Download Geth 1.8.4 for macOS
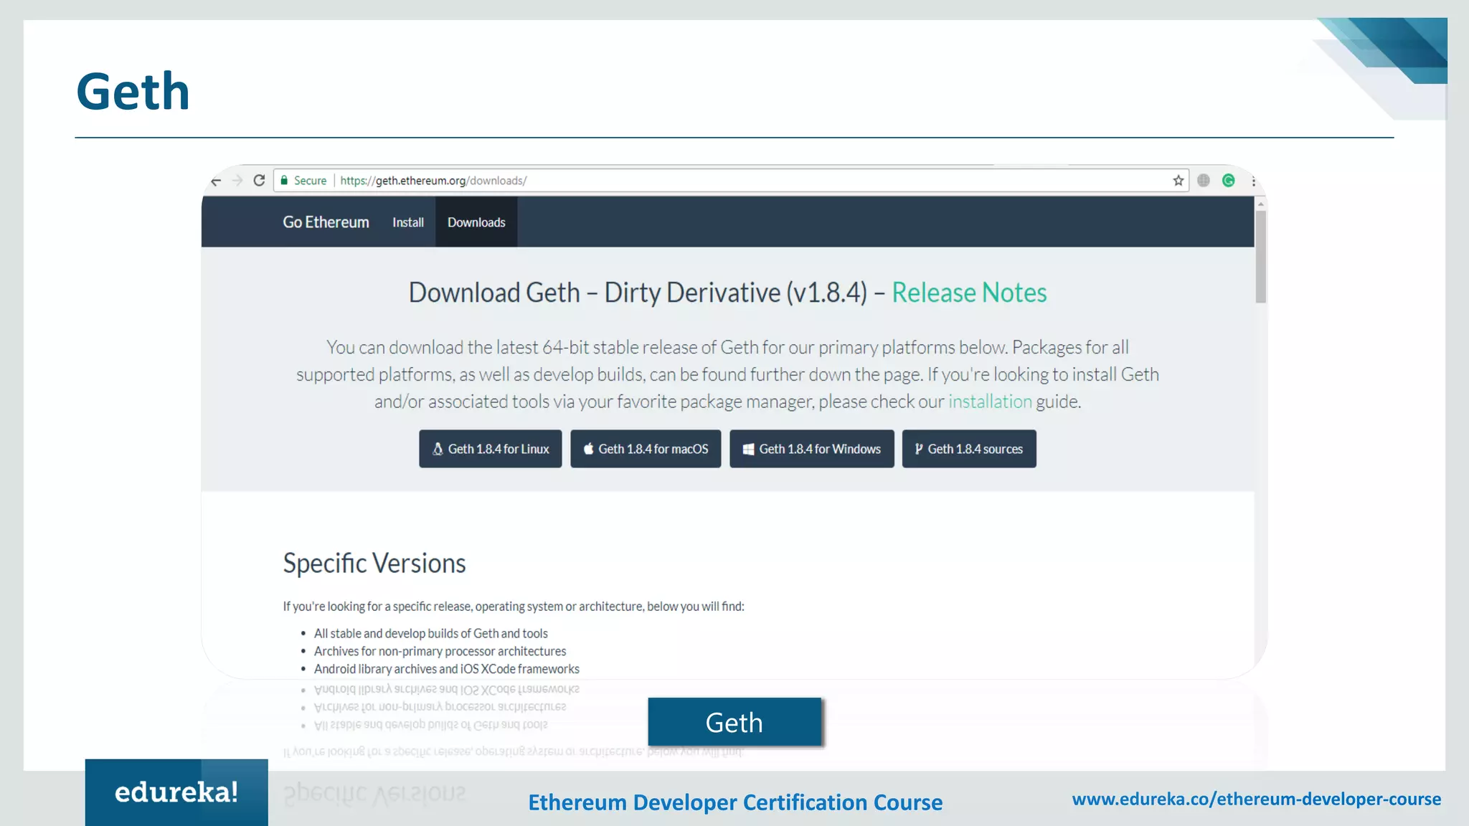 point(646,449)
